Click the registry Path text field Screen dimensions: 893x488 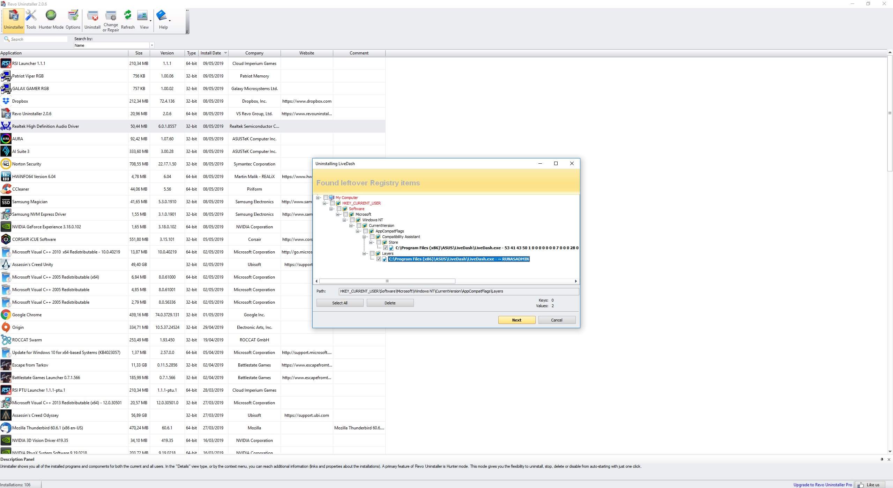point(459,291)
